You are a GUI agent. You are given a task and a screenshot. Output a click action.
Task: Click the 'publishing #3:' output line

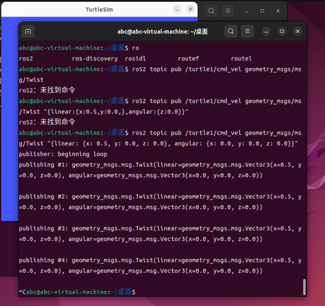(x=160, y=234)
